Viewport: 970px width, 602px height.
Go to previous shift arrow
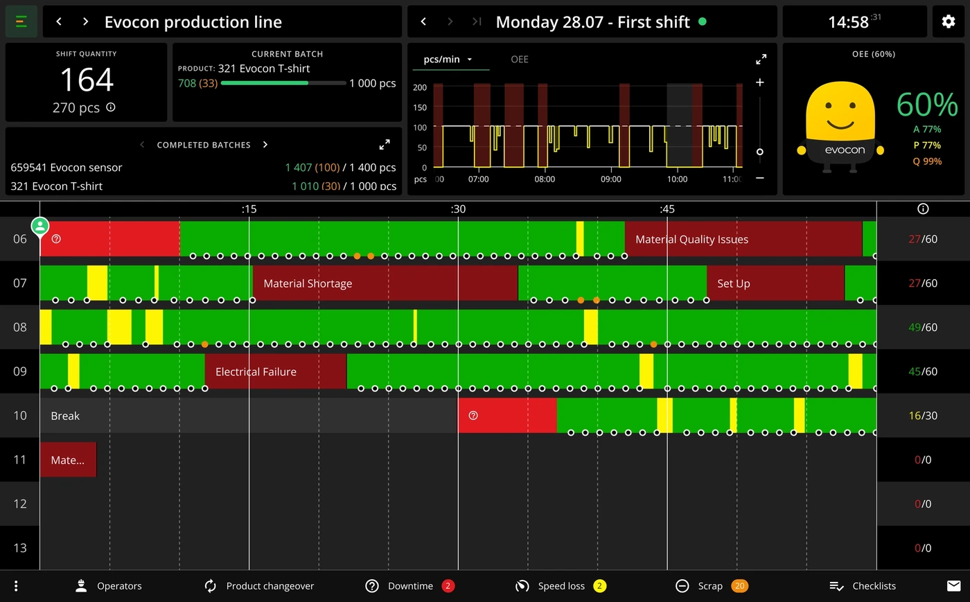pyautogui.click(x=423, y=21)
